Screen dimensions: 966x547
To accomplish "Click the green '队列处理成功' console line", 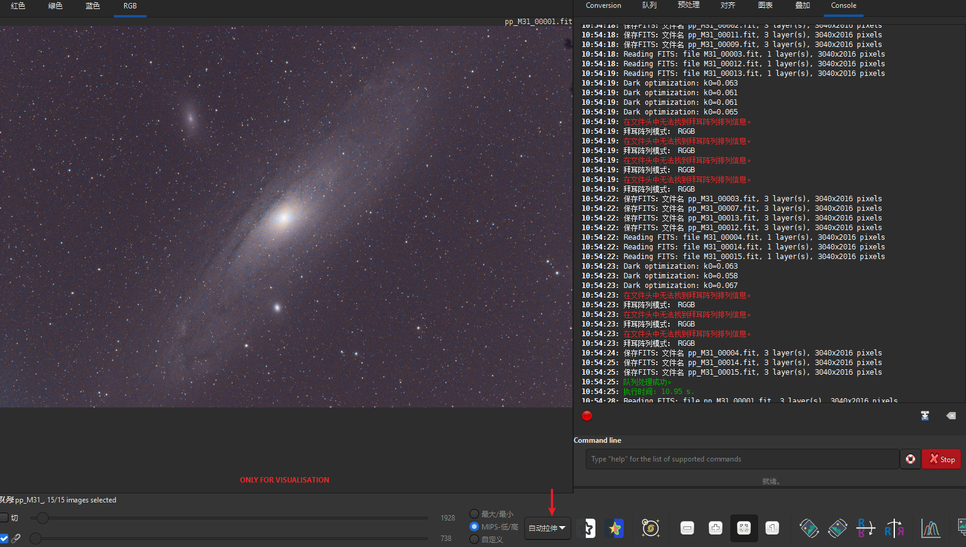I will [x=647, y=382].
